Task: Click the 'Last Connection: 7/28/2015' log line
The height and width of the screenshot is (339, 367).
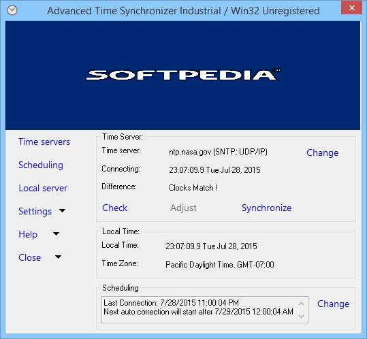Action: [171, 303]
